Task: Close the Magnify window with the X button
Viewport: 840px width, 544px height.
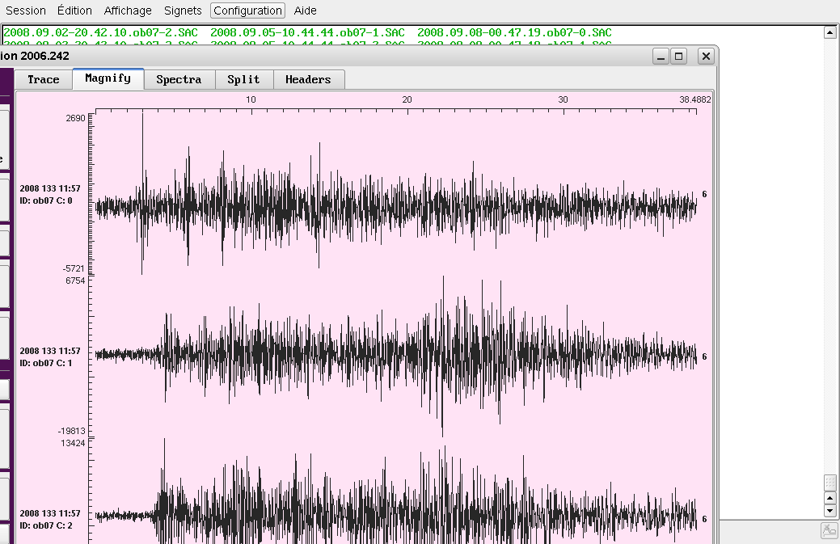Action: (x=706, y=57)
